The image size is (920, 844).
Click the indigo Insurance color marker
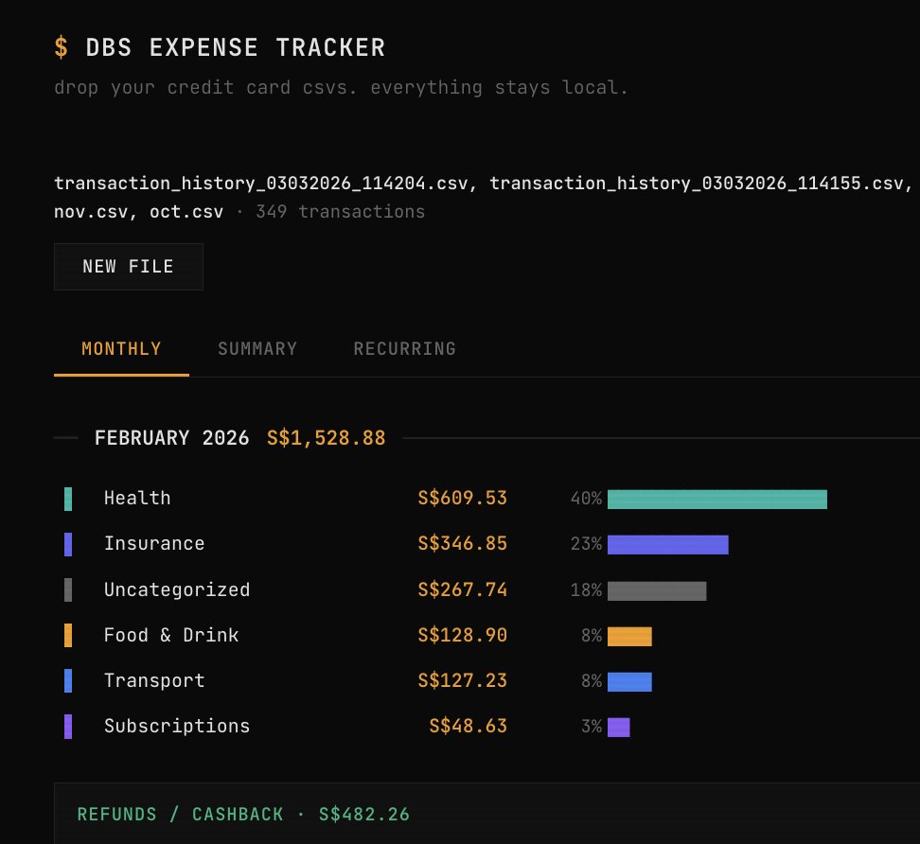[x=68, y=544]
